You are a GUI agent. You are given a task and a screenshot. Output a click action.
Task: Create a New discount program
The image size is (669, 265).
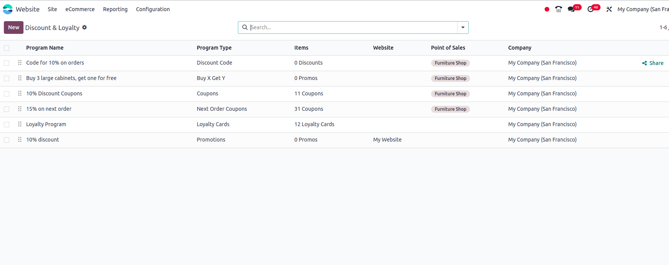(x=13, y=27)
